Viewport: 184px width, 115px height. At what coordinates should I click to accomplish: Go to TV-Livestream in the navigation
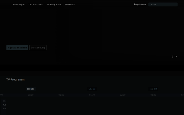pos(36,5)
